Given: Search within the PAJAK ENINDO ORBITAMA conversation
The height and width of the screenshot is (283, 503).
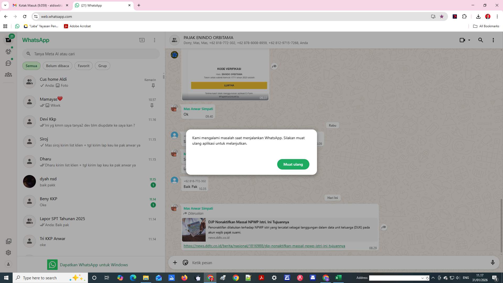Looking at the screenshot, I should click(x=480, y=40).
